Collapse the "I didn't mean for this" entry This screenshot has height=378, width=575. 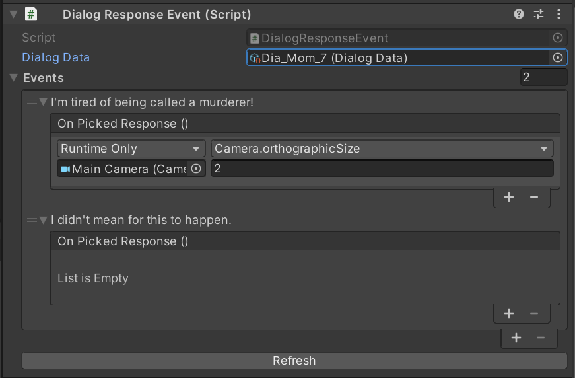[44, 220]
